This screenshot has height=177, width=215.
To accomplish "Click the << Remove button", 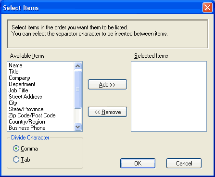I will point(107,112).
